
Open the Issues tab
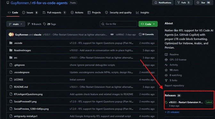click(x=30, y=12)
